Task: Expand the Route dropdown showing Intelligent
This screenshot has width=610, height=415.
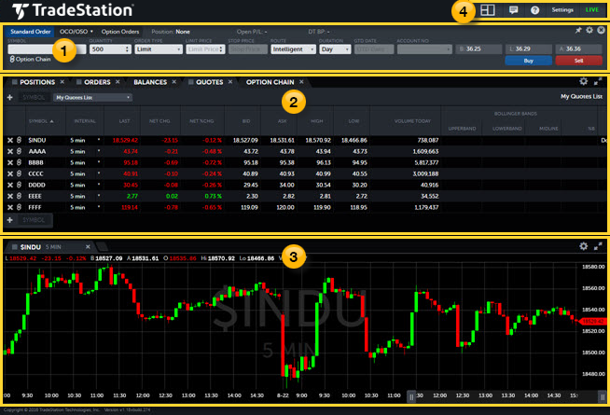Action: [x=293, y=49]
